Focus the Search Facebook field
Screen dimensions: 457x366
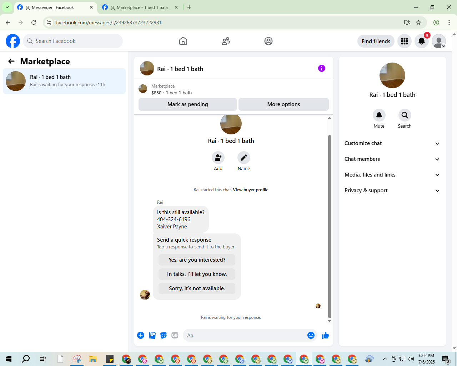point(73,41)
